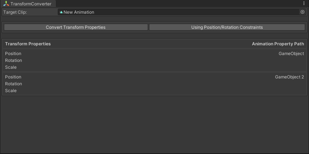The width and height of the screenshot is (309, 154).
Task: Click the animation clip icon in Target Clip field
Action: pos(61,12)
